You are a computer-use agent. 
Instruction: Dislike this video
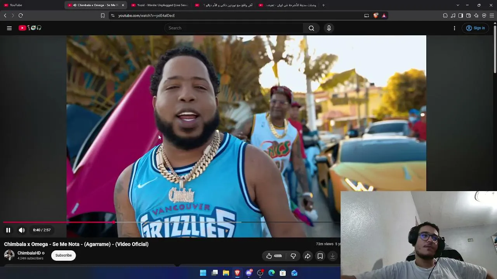click(294, 256)
